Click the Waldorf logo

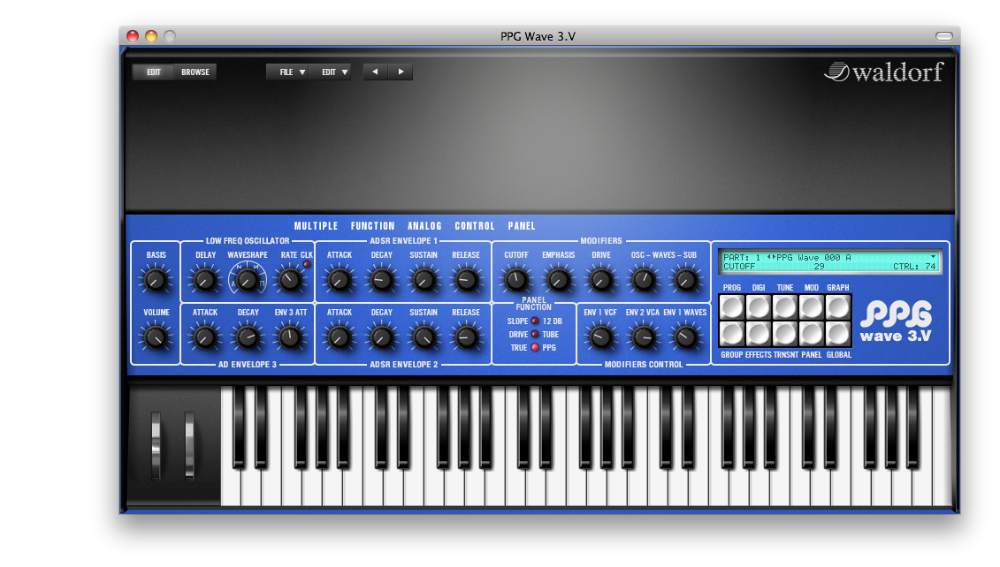884,72
